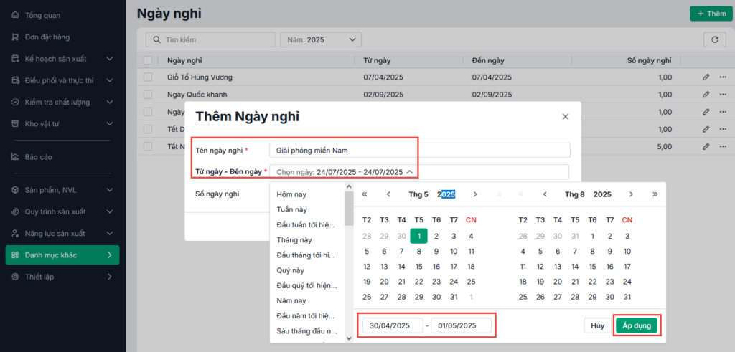
Task: Click the Báo cáo sidebar icon
Action: point(16,156)
